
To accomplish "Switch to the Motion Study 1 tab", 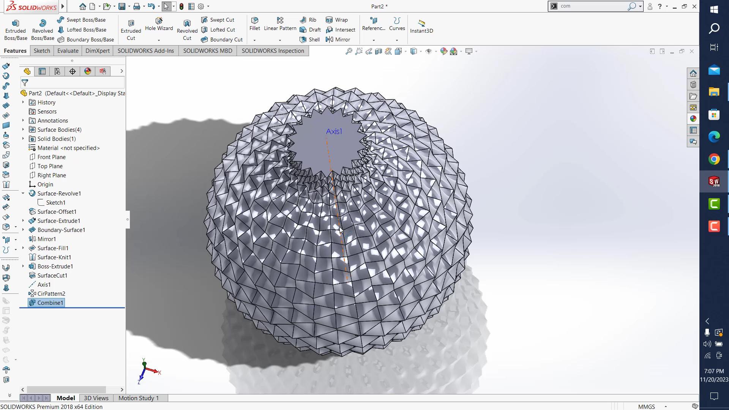I will point(138,398).
